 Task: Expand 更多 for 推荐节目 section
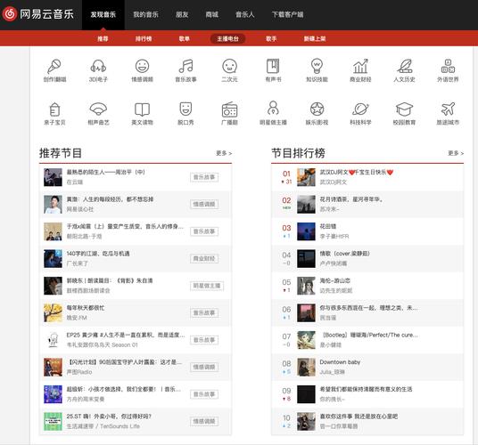tap(224, 153)
